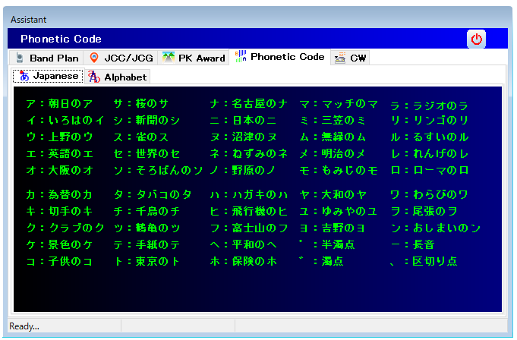Click the entry ネ:ねずみのネ
517x340 pixels.
[x=249, y=154]
